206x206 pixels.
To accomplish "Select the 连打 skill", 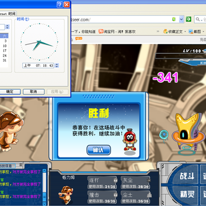I will 102,183.
